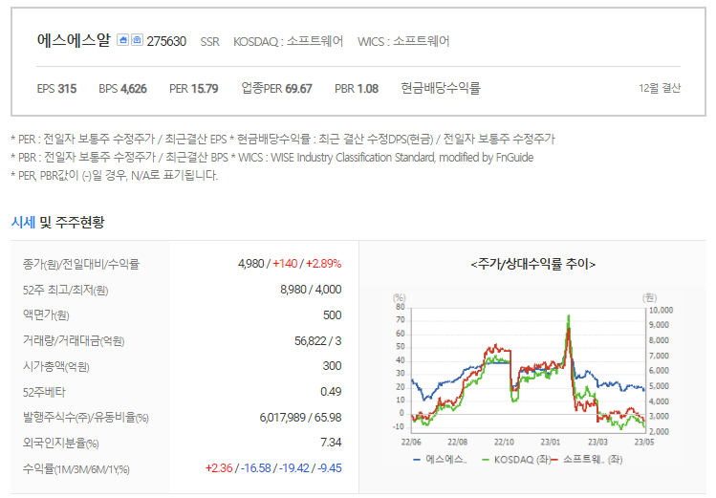
Task: Click the KOSDAQ (좌) green legend entry
Action: click(516, 459)
